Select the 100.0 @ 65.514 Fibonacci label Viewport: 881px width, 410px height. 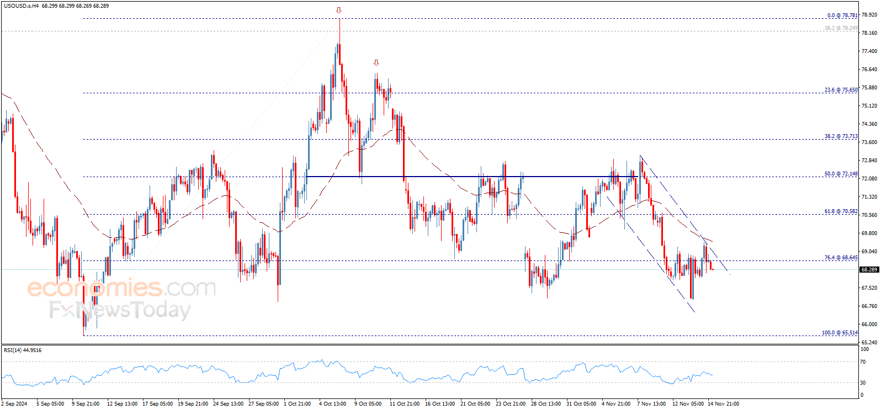pos(840,333)
